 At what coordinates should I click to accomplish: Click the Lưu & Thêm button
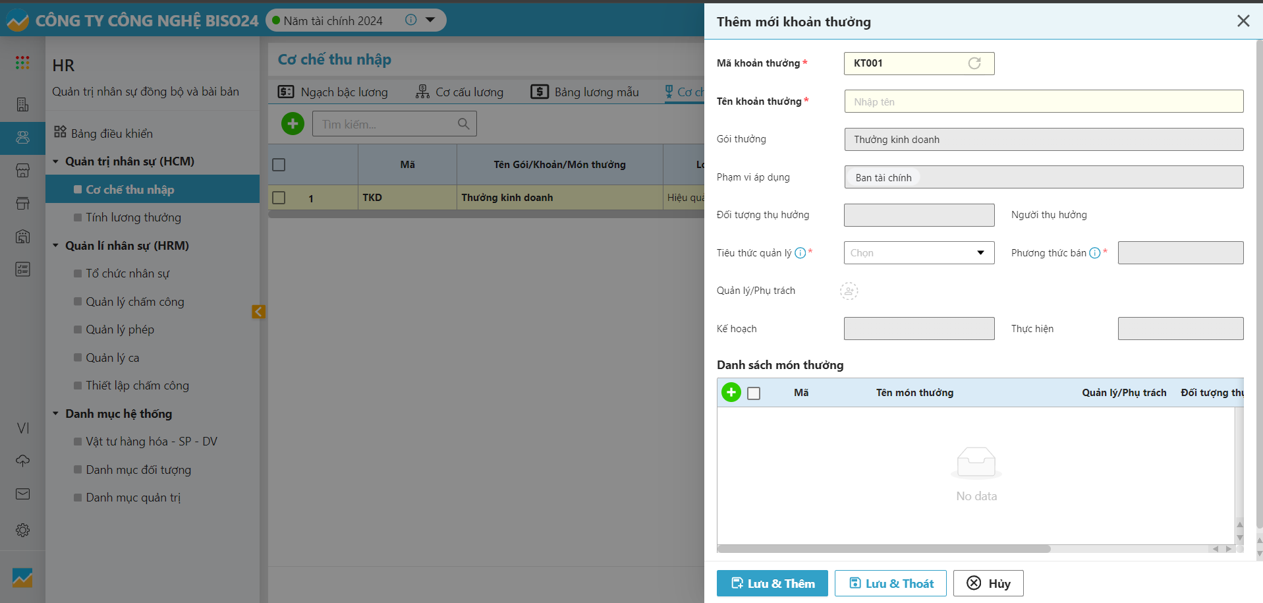tap(772, 583)
